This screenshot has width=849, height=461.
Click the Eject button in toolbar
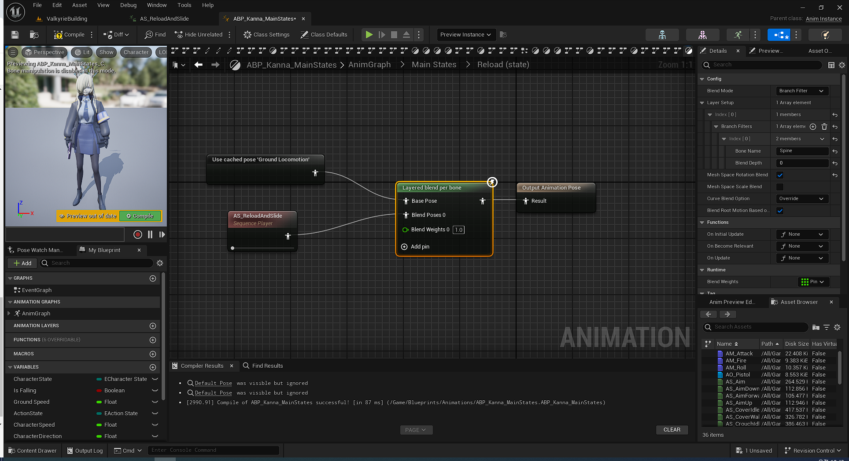pyautogui.click(x=406, y=35)
